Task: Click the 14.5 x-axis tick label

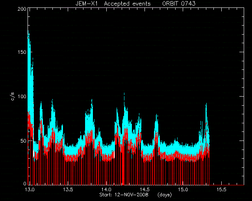Action: 145,190
